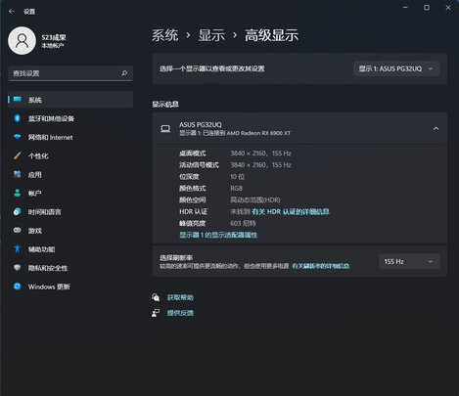Viewport: 459px width, 396px height.
Task: Open the 523成果 account name
Action: pyautogui.click(x=54, y=37)
